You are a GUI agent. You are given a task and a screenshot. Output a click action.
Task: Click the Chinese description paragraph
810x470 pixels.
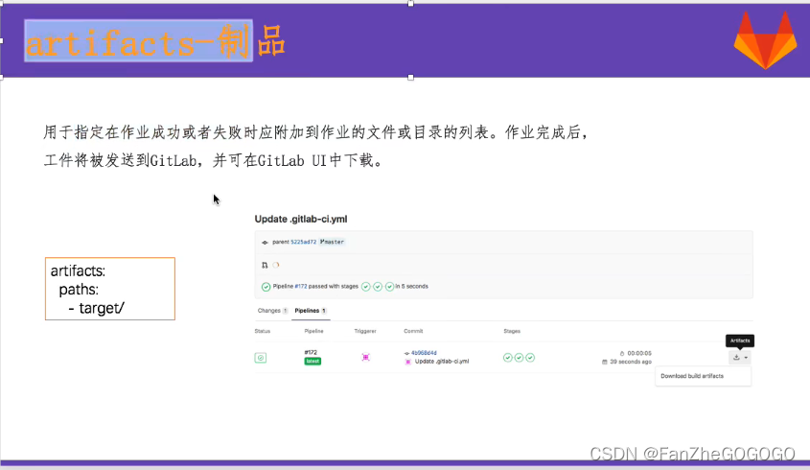click(316, 147)
